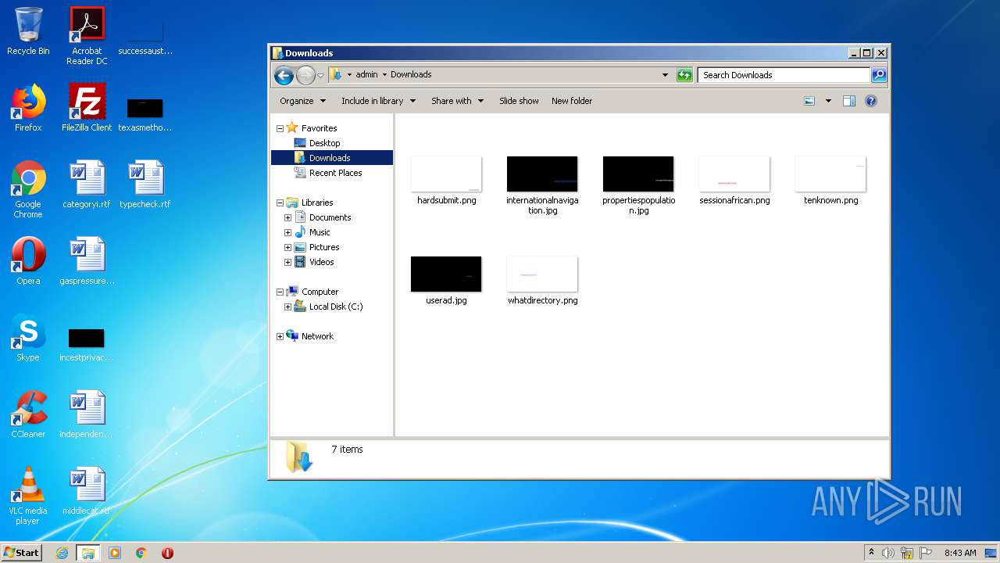Select the incestprivac… file icon on desktop
Viewport: 1000px width, 563px height.
coord(87,337)
